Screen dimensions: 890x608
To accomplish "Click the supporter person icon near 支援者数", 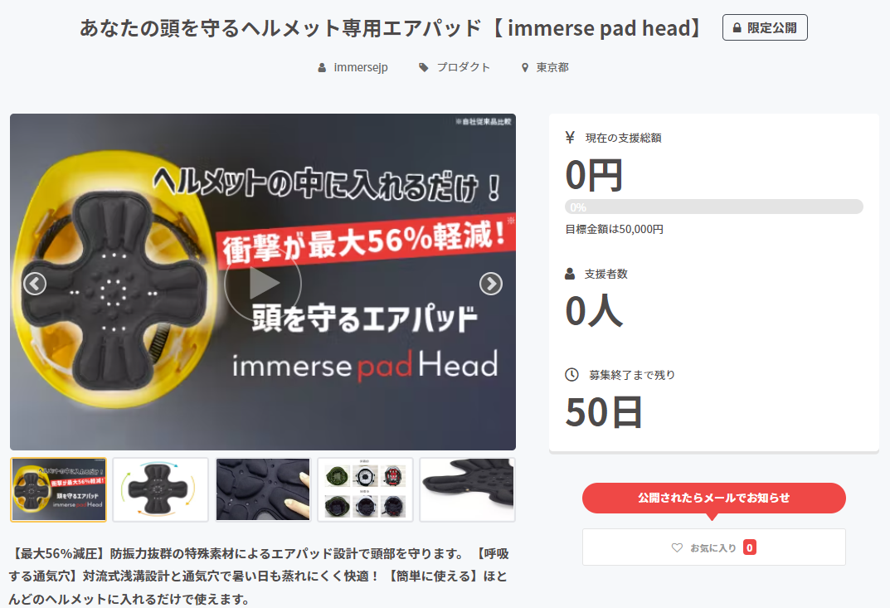I will tap(570, 274).
